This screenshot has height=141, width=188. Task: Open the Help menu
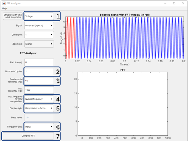(4, 8)
